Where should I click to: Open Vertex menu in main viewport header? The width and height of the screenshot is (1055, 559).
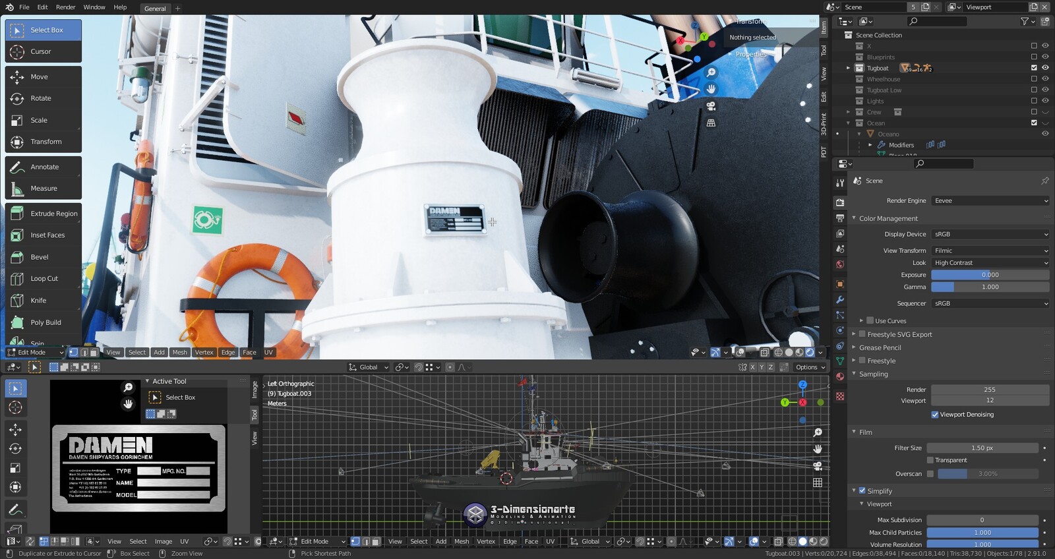(x=204, y=353)
